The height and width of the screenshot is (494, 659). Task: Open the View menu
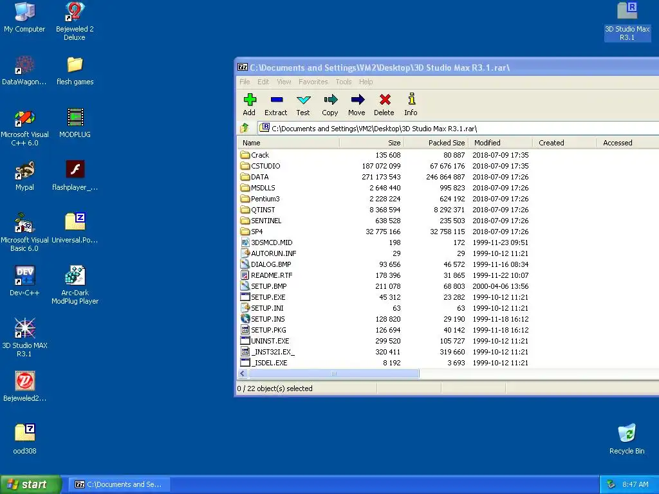click(284, 82)
